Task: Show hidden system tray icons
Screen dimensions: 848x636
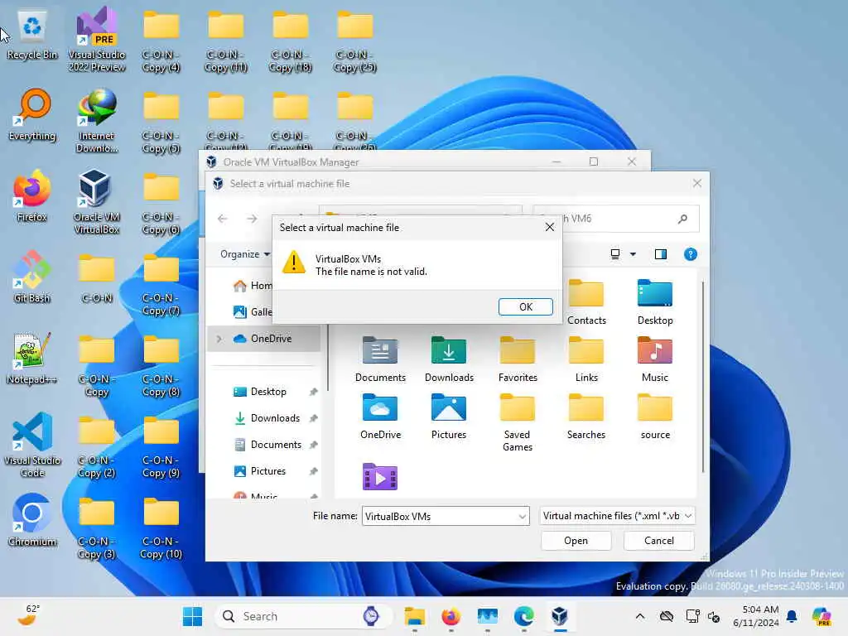Action: (640, 616)
